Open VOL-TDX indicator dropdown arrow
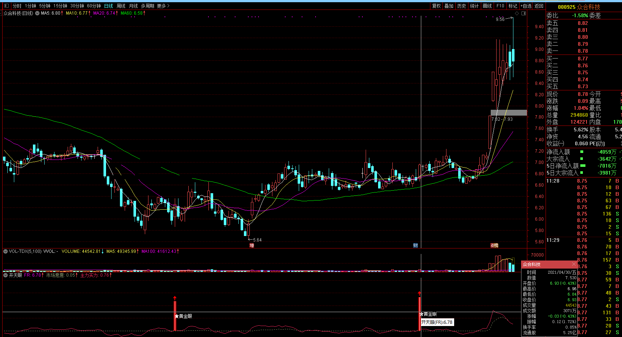 coord(5,251)
